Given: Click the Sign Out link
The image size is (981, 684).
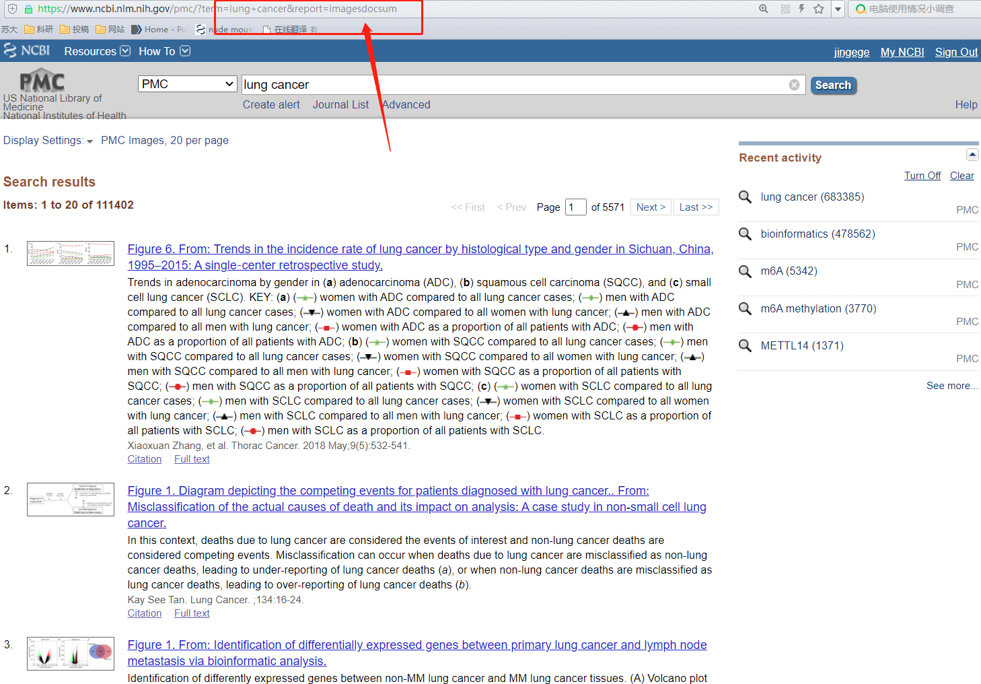Looking at the screenshot, I should [x=956, y=52].
